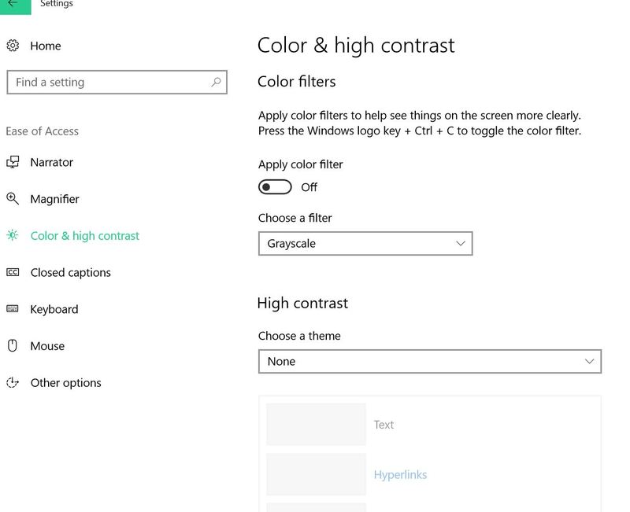Click the Text color swatch
The width and height of the screenshot is (630, 512).
tap(316, 425)
